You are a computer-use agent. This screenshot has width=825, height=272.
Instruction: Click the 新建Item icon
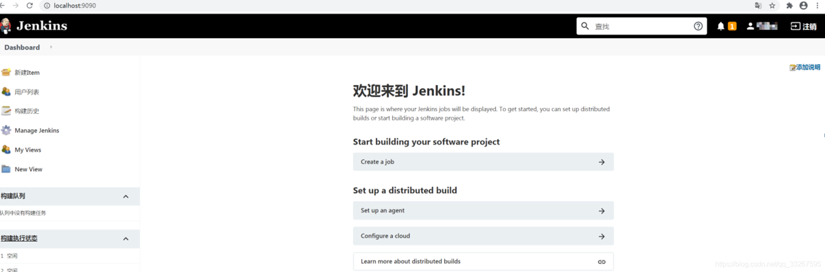6,72
